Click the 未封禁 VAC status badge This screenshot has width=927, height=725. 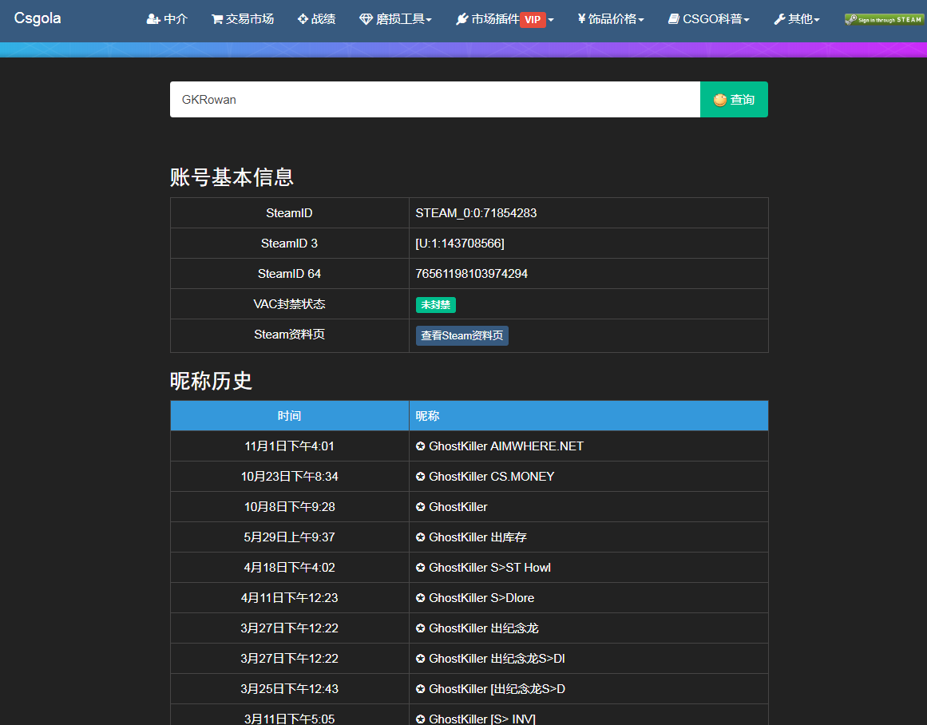point(436,304)
